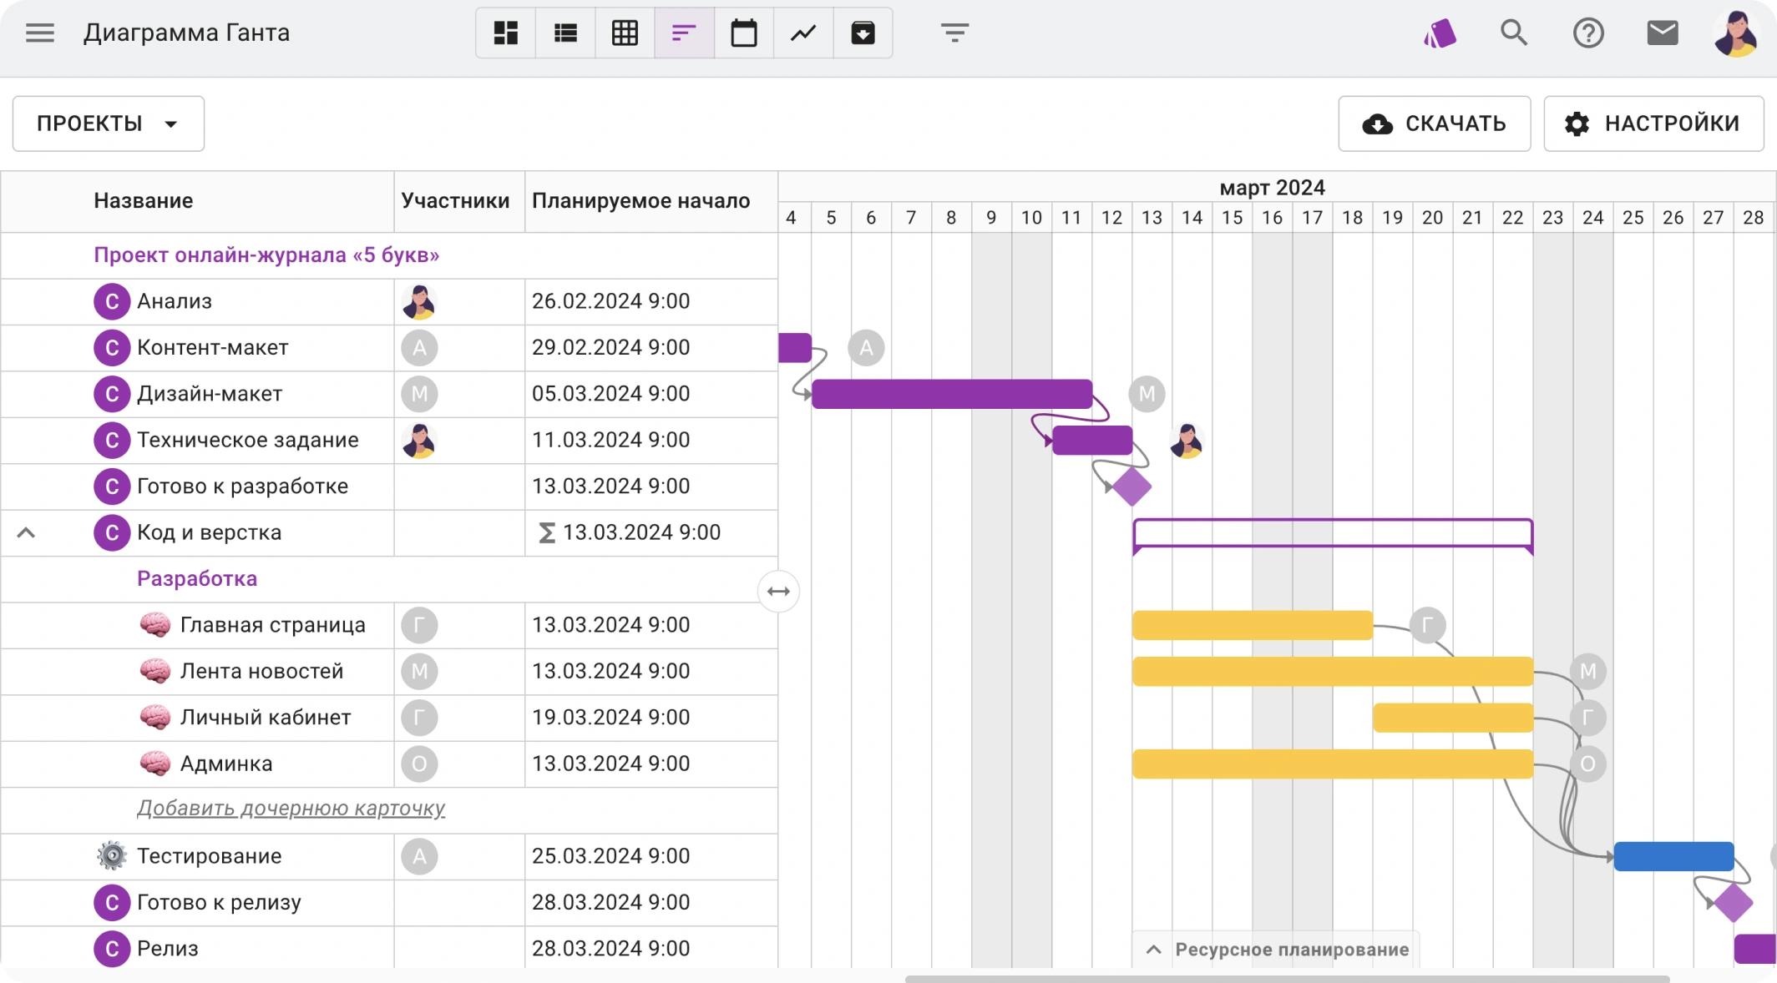Open the hamburger main menu
This screenshot has width=1777, height=983.
coord(39,33)
